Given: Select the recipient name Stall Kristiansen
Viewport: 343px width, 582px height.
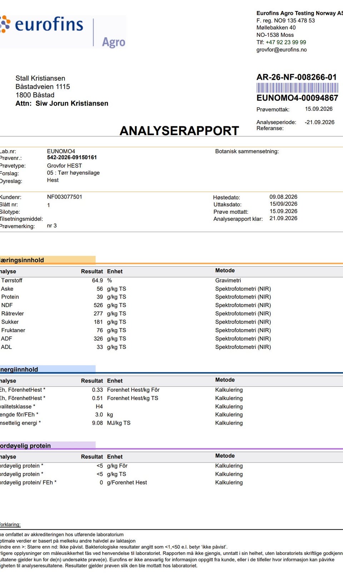Looking at the screenshot, I should coord(40,78).
